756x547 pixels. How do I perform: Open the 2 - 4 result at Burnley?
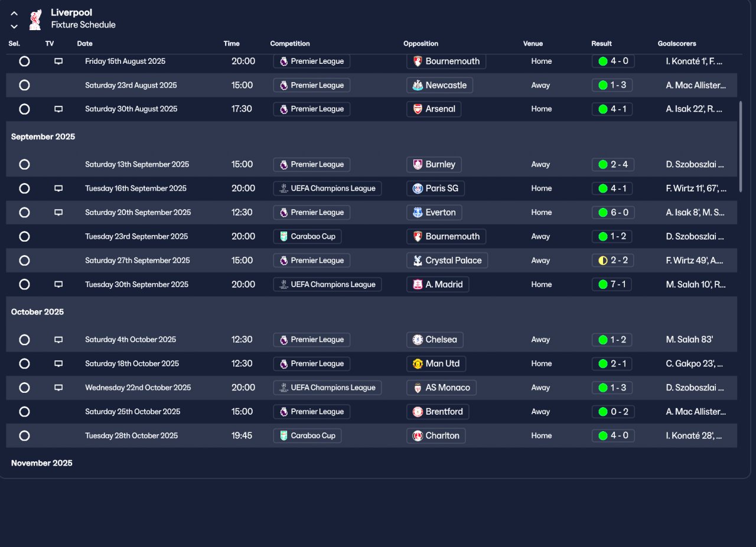(x=613, y=164)
